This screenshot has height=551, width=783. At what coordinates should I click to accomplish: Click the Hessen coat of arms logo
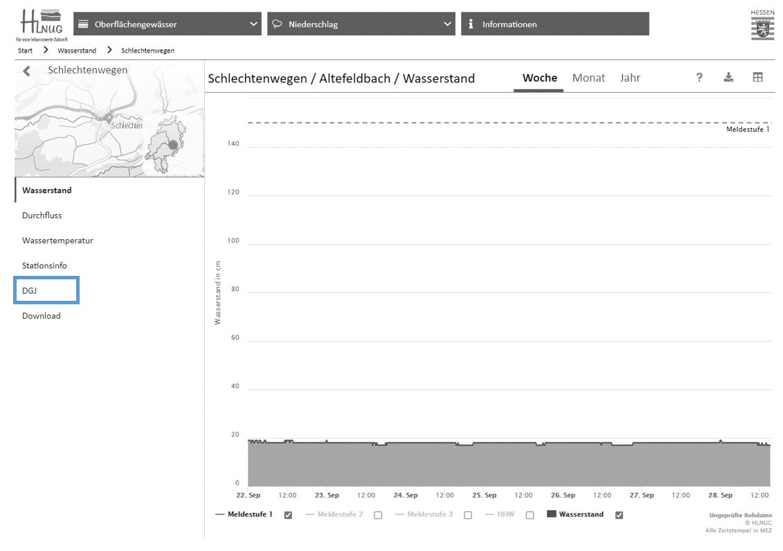tap(762, 26)
